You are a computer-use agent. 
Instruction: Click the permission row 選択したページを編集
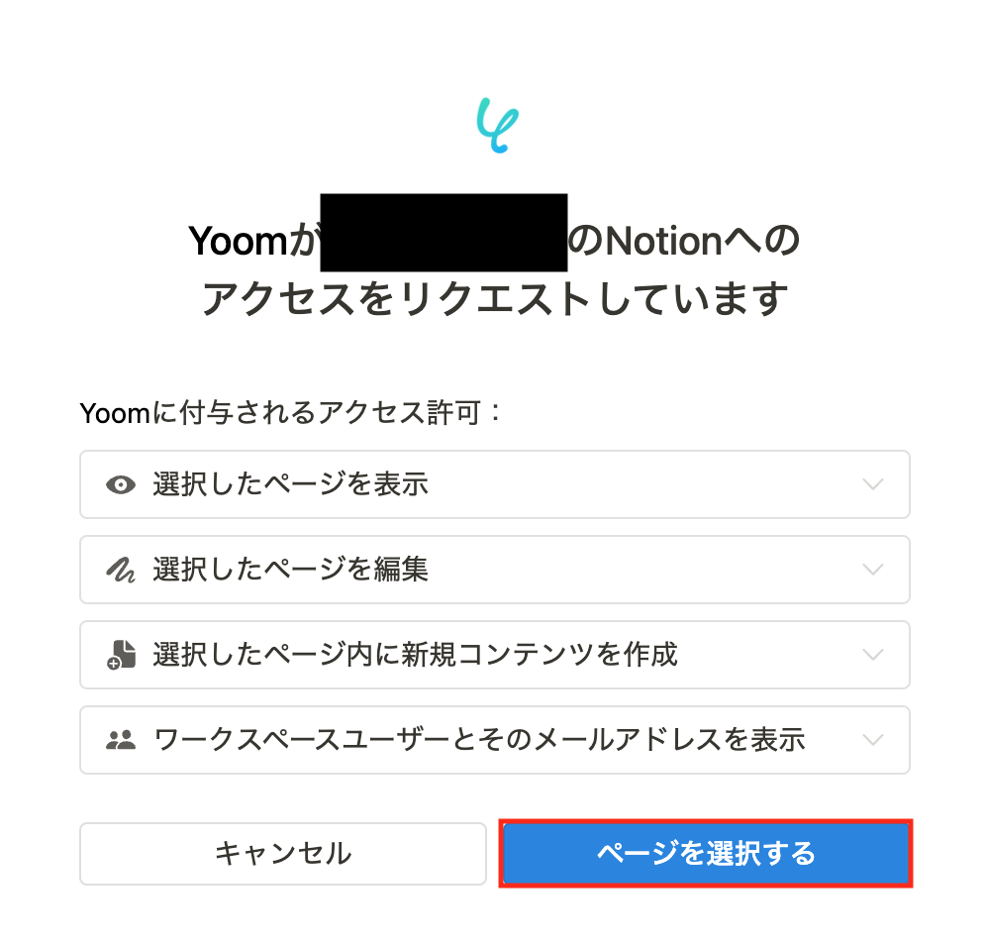pos(495,570)
